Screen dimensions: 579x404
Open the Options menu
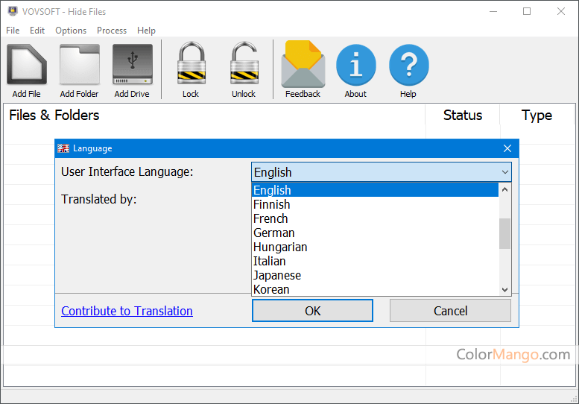pyautogui.click(x=71, y=31)
